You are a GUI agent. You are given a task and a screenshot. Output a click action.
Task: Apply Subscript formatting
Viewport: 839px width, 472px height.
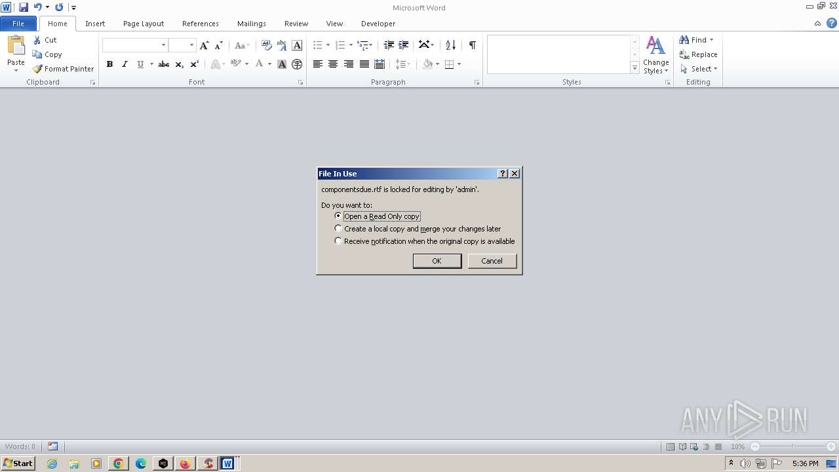pos(180,64)
